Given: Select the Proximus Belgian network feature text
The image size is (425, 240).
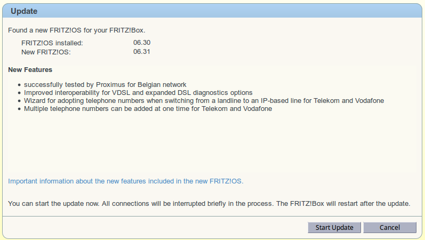Looking at the screenshot, I should tap(105, 85).
